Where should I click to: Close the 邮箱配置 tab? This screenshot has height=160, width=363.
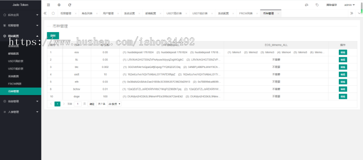click(161, 14)
